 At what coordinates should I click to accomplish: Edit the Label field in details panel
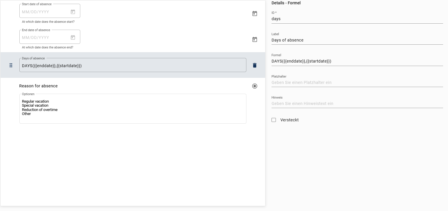pyautogui.click(x=357, y=40)
